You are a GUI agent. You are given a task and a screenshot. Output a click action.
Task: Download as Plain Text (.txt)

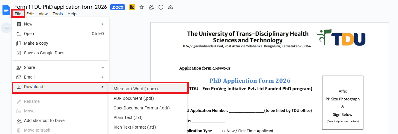[x=148, y=118]
